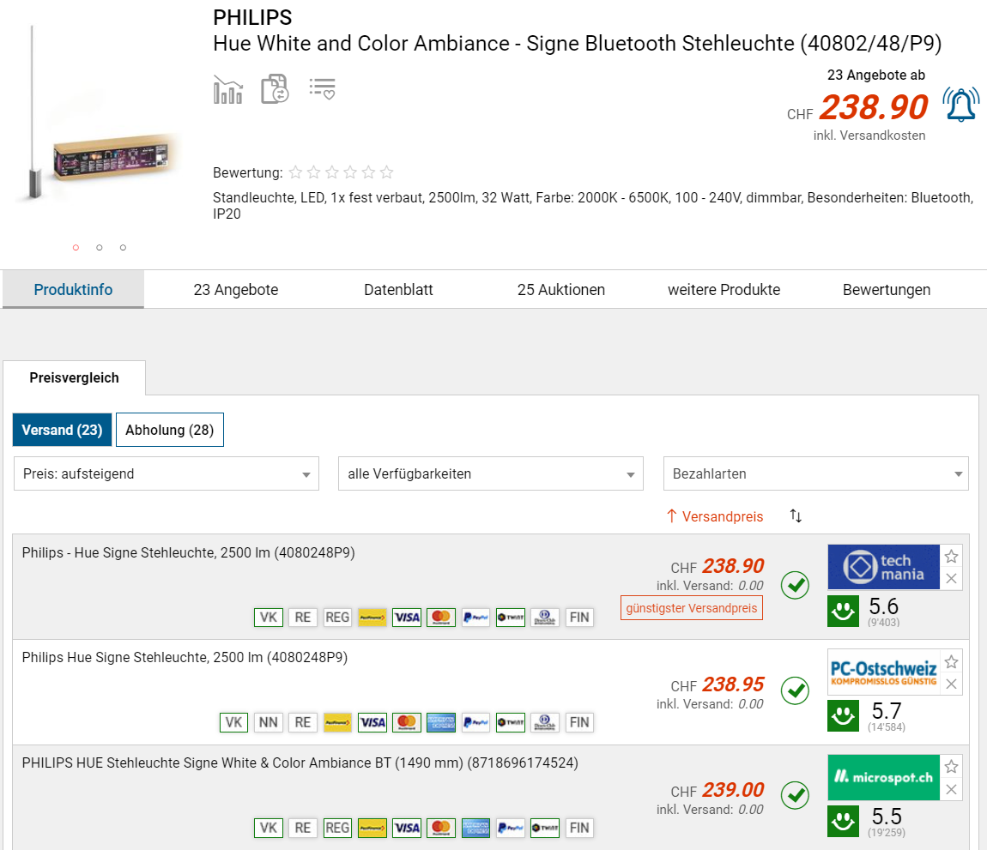Open the 25 Auktionen tab
The height and width of the screenshot is (850, 987).
click(561, 290)
